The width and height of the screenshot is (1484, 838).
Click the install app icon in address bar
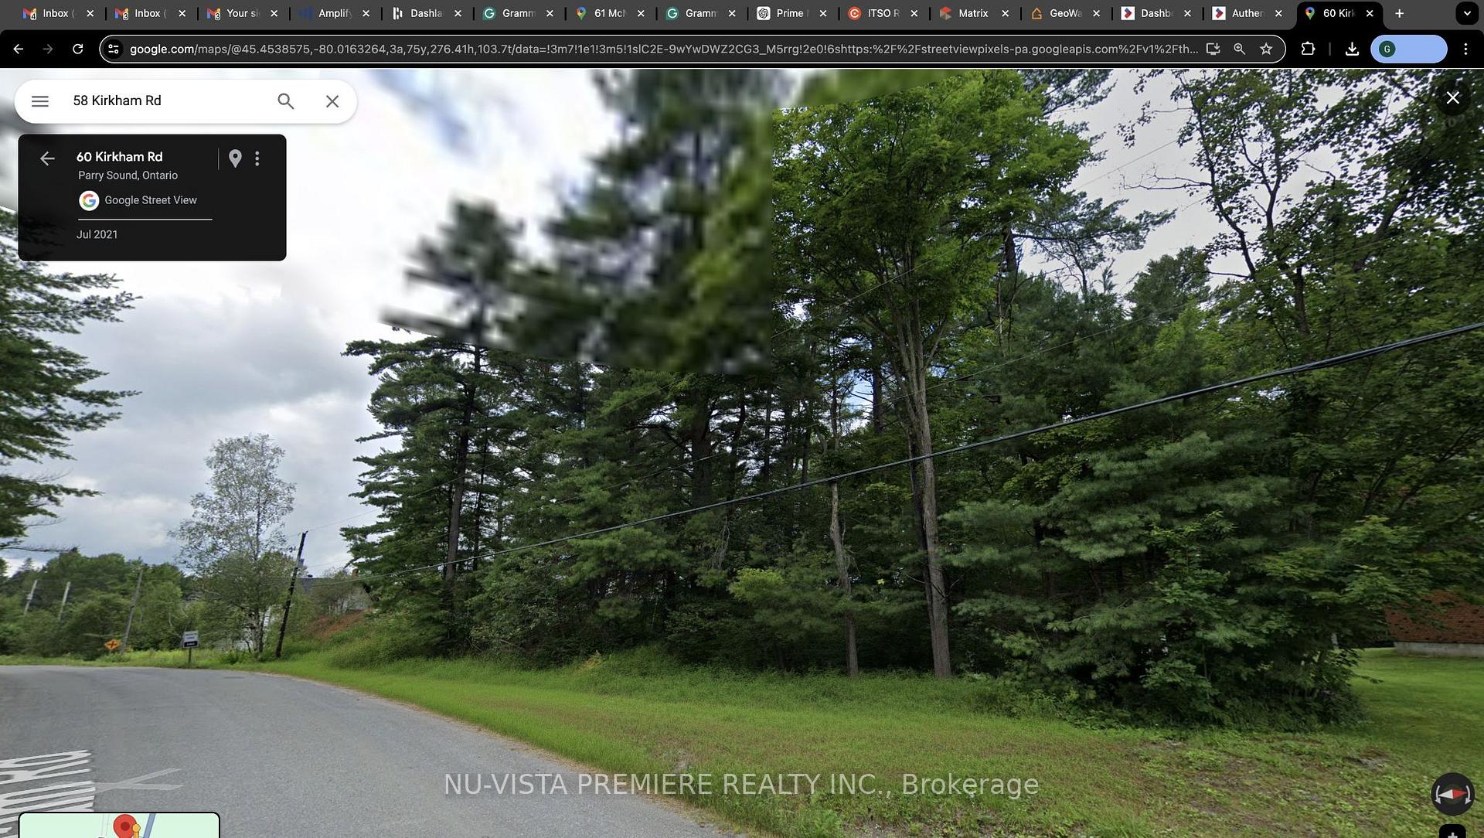click(x=1213, y=49)
